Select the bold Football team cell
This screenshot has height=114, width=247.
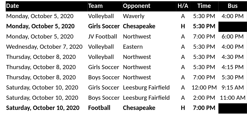[99, 108]
